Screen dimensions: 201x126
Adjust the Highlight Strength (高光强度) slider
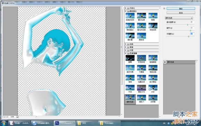coord(187,25)
